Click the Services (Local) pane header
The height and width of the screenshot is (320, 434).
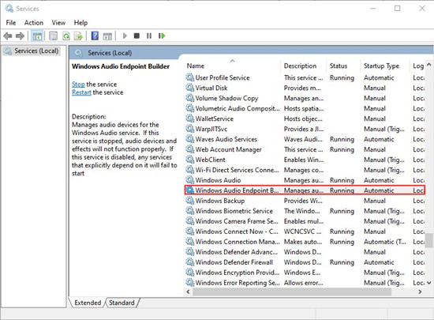[x=110, y=53]
